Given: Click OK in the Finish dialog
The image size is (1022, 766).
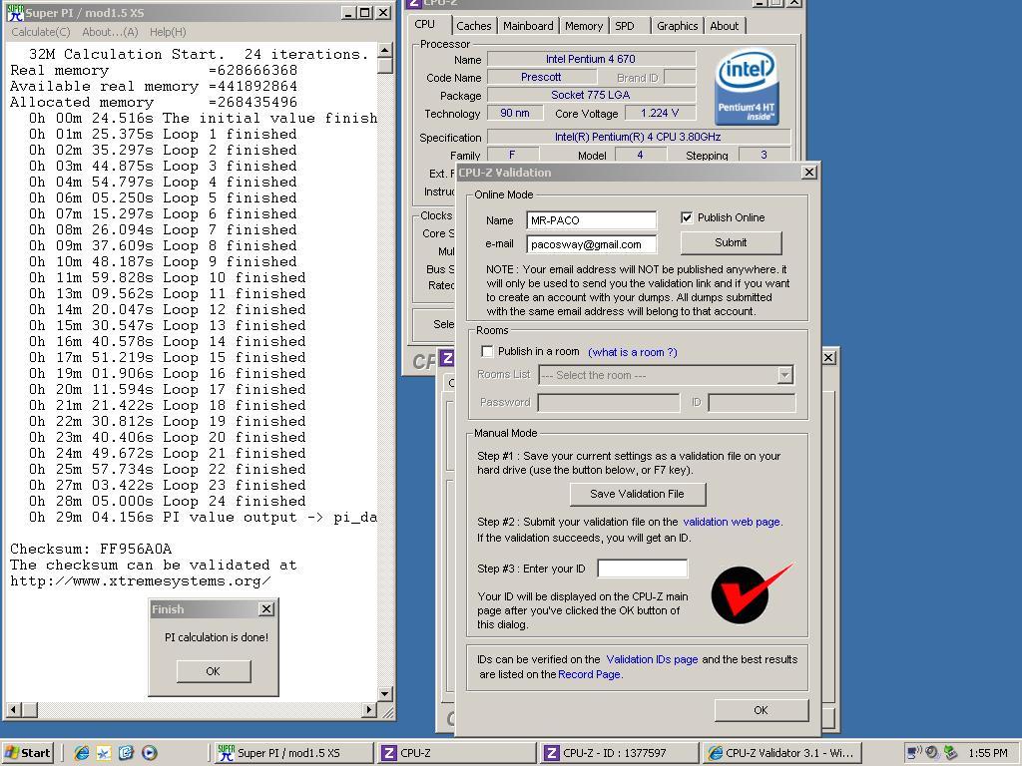Looking at the screenshot, I should coord(214,671).
